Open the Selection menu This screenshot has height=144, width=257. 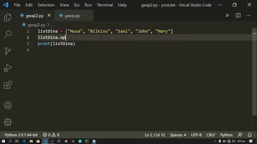click(46, 5)
